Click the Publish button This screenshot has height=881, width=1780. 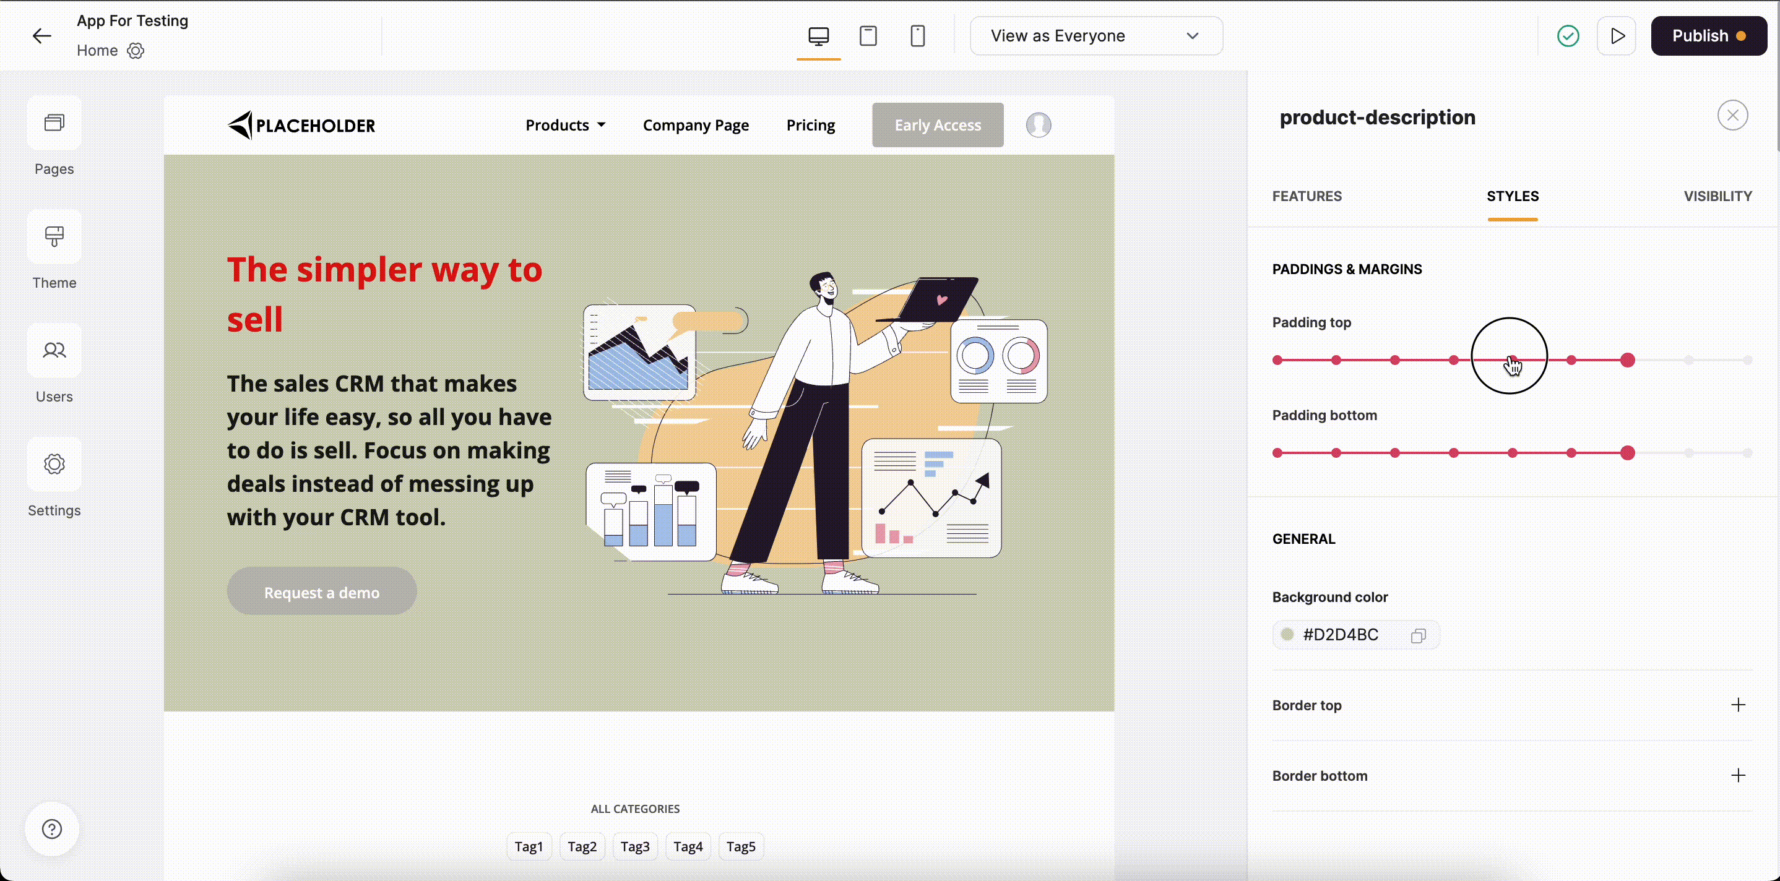[x=1708, y=36]
